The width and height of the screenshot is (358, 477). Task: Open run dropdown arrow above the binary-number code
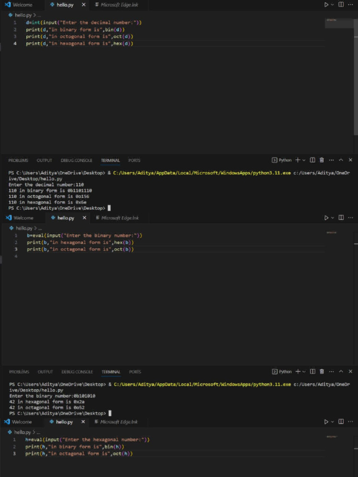(x=332, y=218)
